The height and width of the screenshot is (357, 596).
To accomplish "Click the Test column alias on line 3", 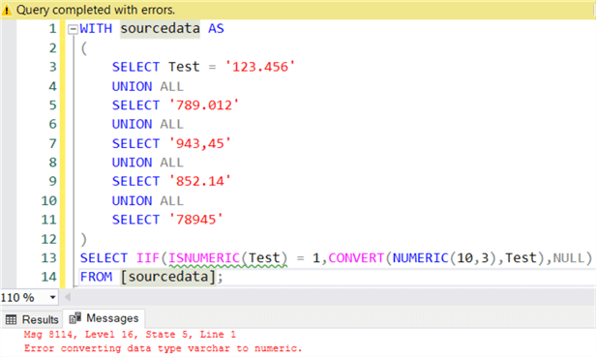I will pos(184,68).
